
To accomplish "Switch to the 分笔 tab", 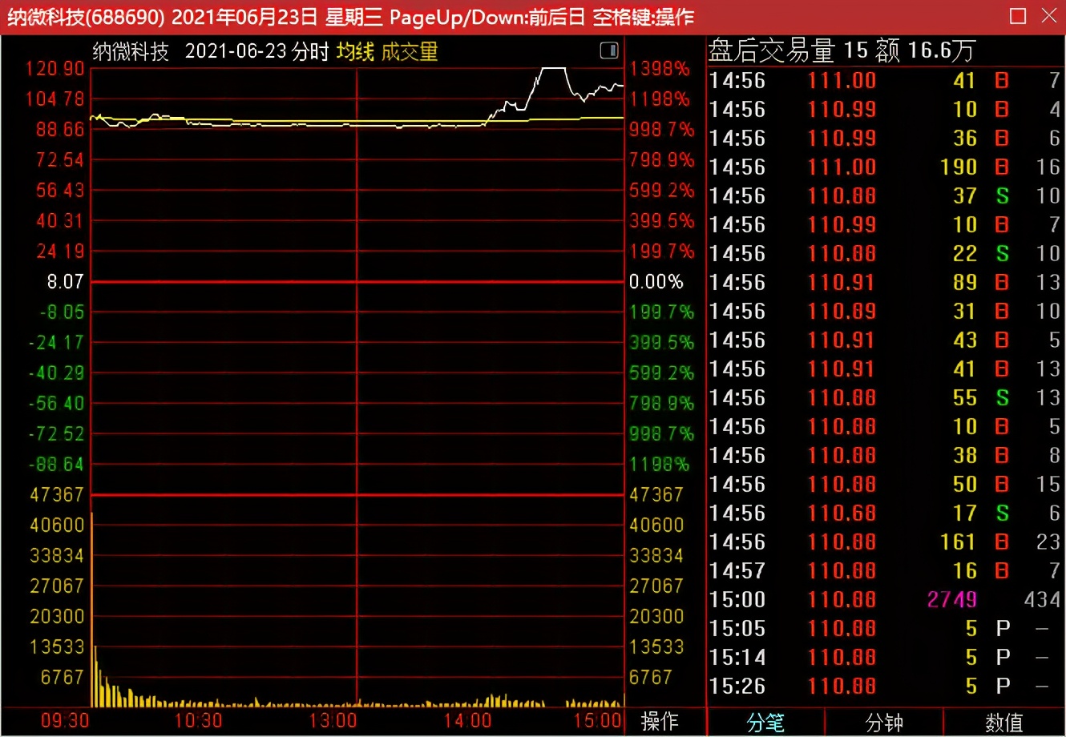I will tap(765, 723).
